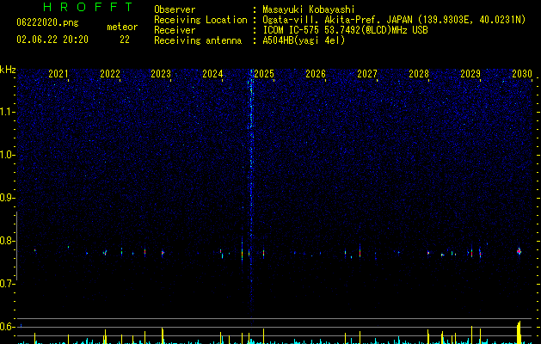The image size is (541, 344).
Task: Click the 2021 time marker
Action: coord(58,74)
